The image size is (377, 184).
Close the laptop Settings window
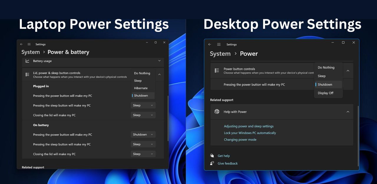point(164,43)
